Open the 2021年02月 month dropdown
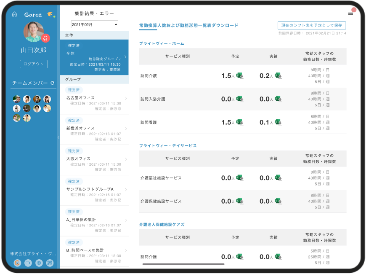This screenshot has height=274, width=366. click(x=95, y=24)
